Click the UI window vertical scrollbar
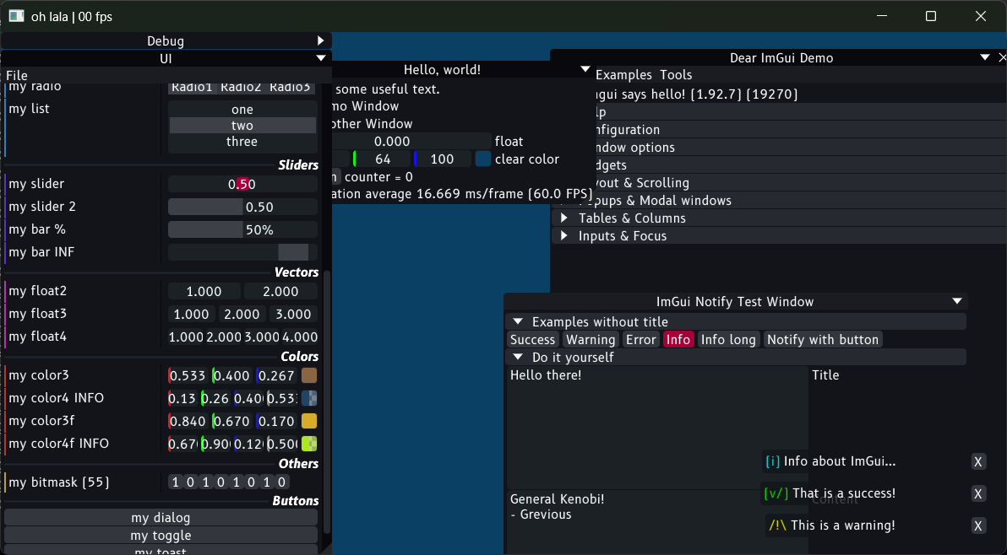 (327, 401)
